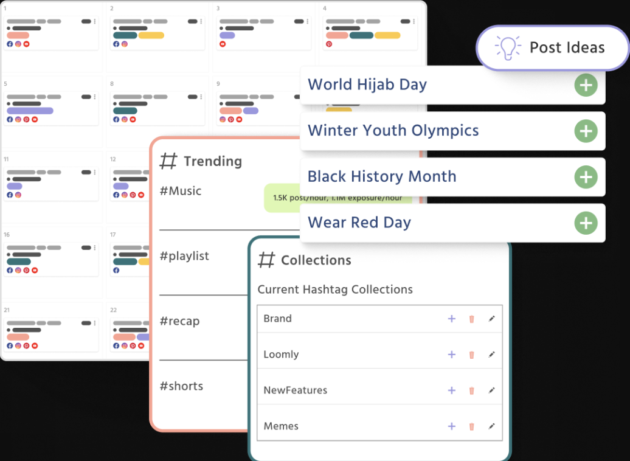Click the salmon event label on the day 1 card
This screenshot has height=461, width=630.
click(x=18, y=35)
